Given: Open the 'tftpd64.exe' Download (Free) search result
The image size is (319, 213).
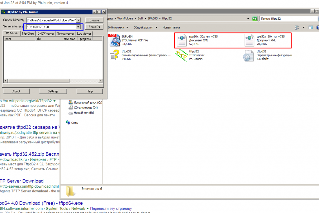Looking at the screenshot, I should 41,203.
